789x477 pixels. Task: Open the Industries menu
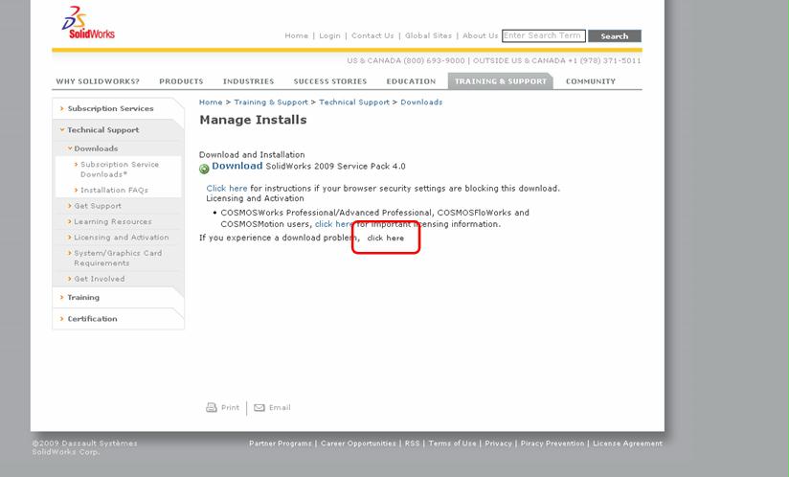click(249, 81)
